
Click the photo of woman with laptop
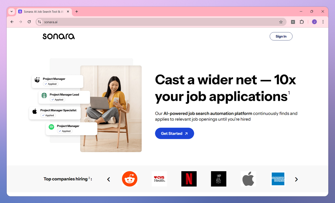pyautogui.click(x=111, y=109)
